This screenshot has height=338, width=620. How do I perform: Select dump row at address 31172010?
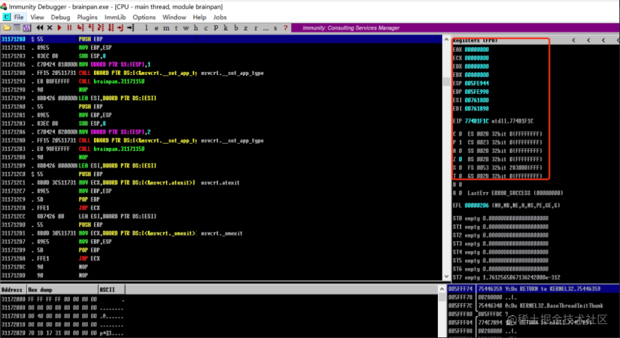pos(219,316)
